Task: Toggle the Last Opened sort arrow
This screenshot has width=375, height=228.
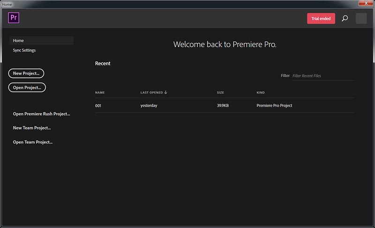Action: pos(165,92)
